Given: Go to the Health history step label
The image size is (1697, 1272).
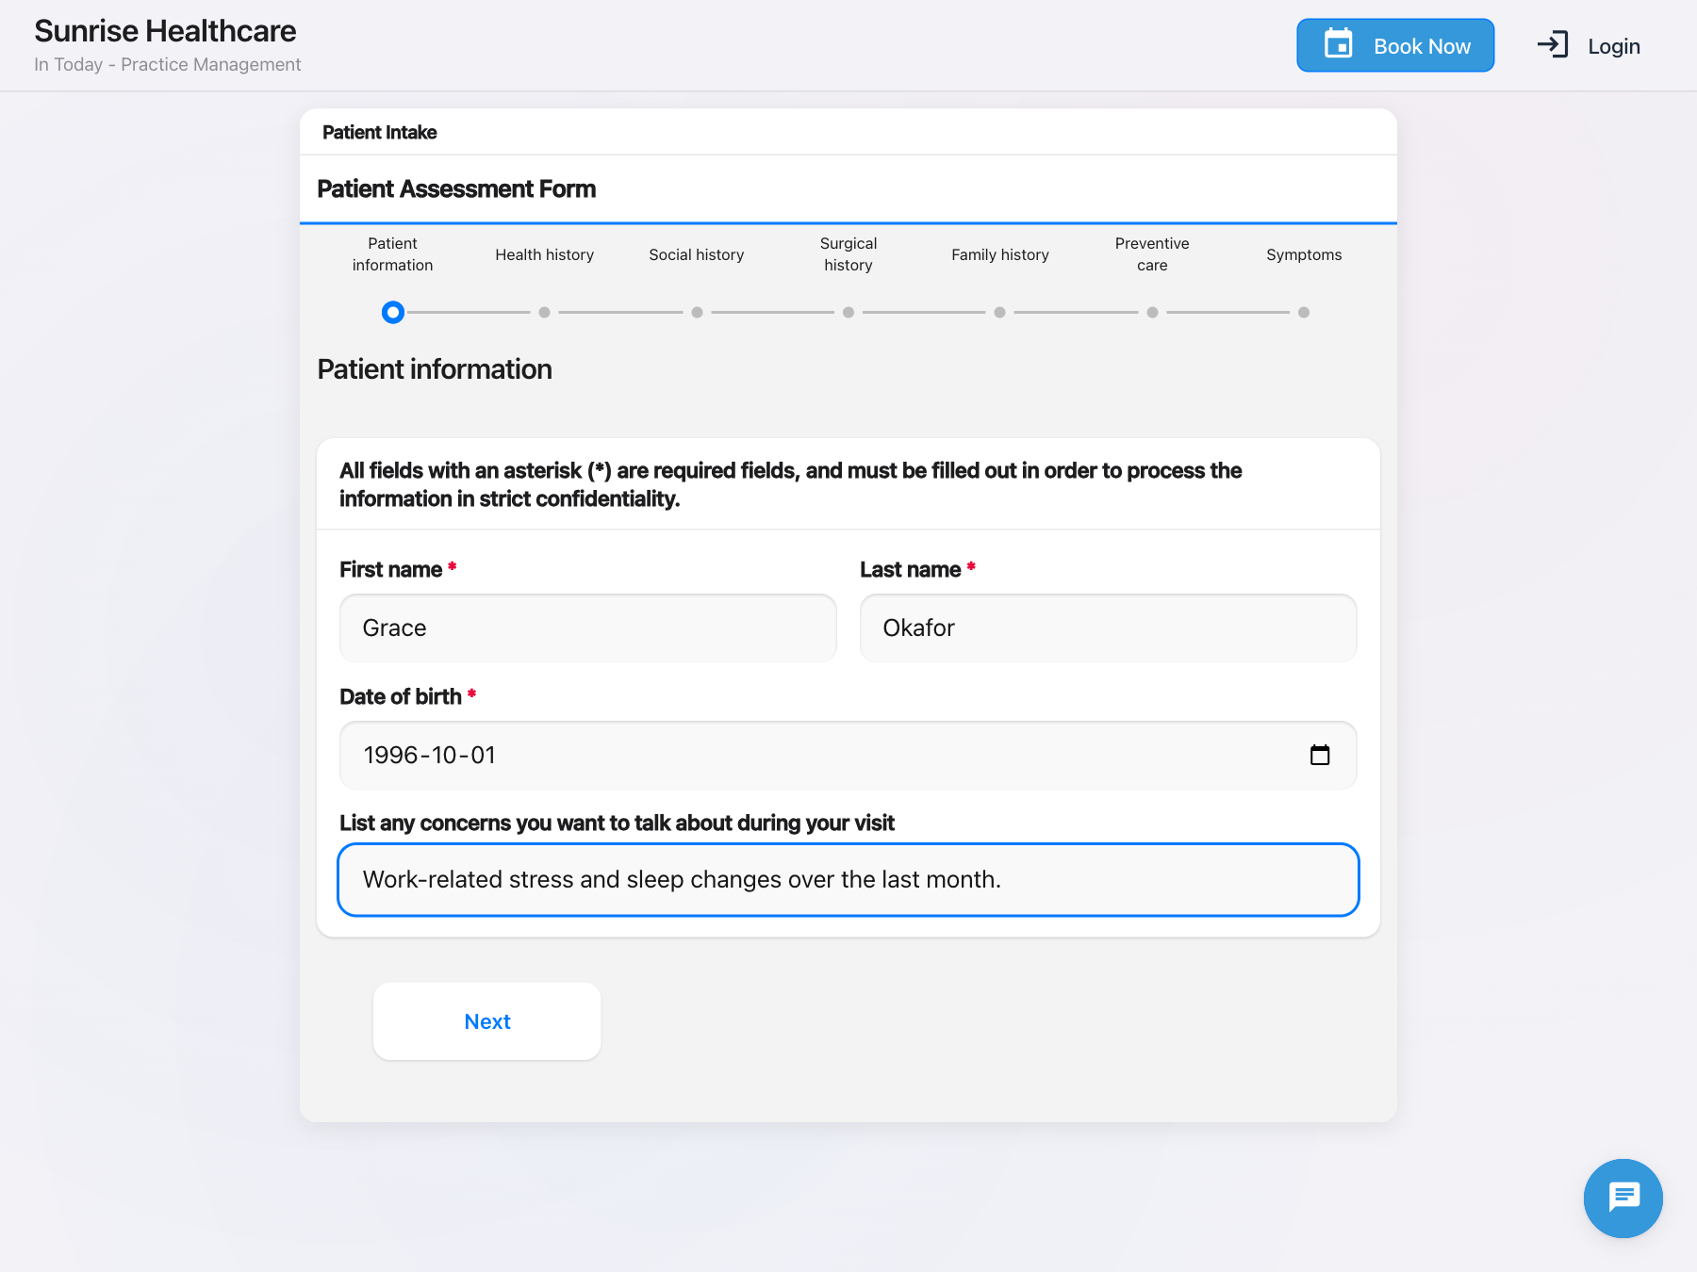Looking at the screenshot, I should point(545,254).
